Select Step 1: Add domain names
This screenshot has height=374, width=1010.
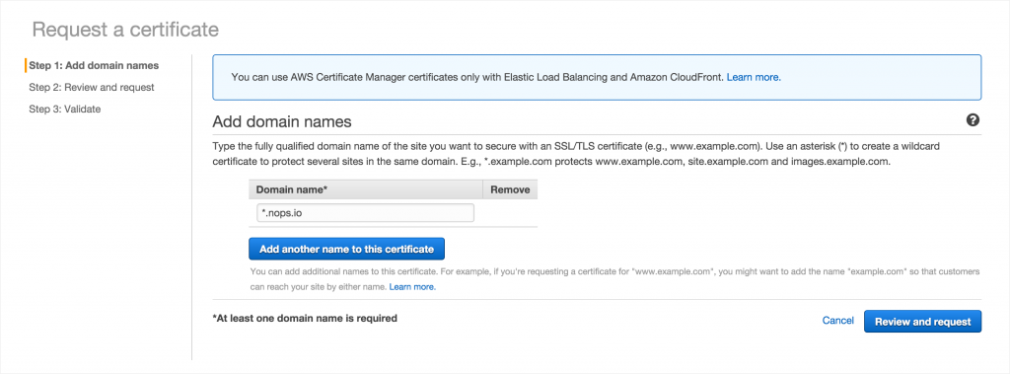pyautogui.click(x=94, y=66)
